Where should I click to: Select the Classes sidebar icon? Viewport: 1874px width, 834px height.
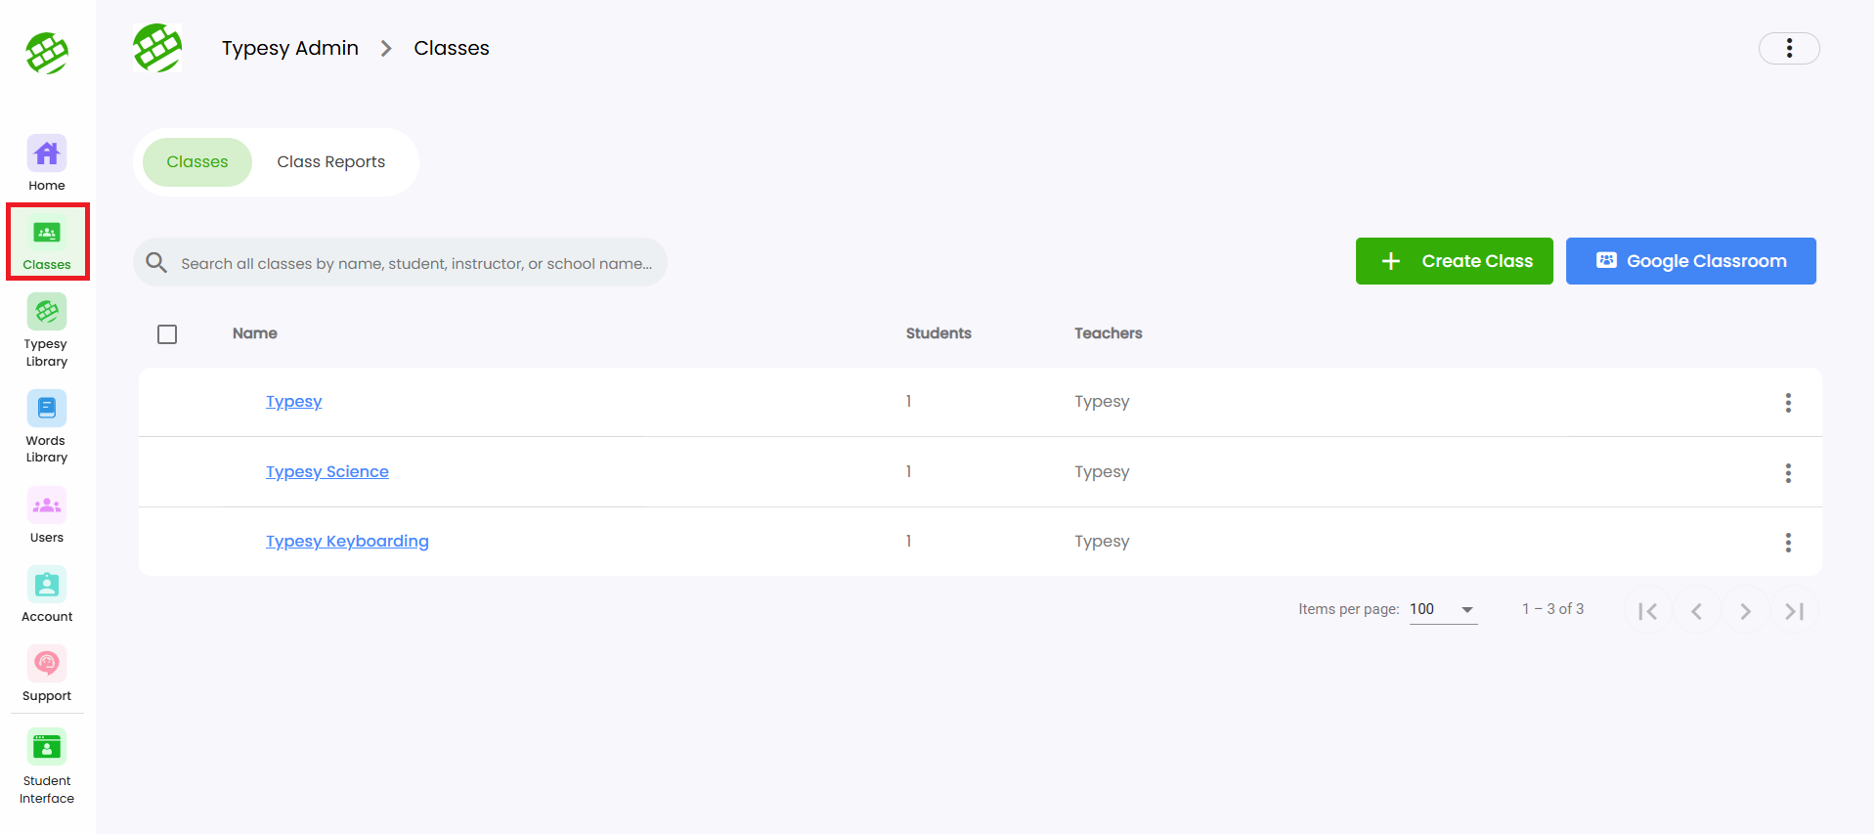[x=47, y=234]
